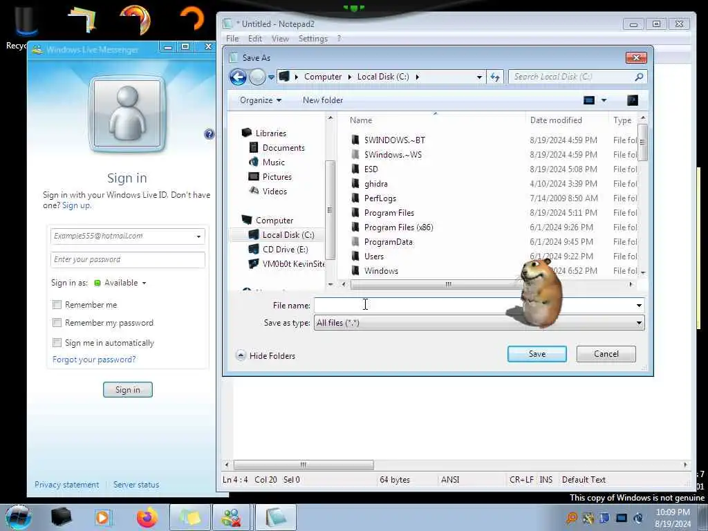Open the File name dropdown arrow

tap(639, 305)
